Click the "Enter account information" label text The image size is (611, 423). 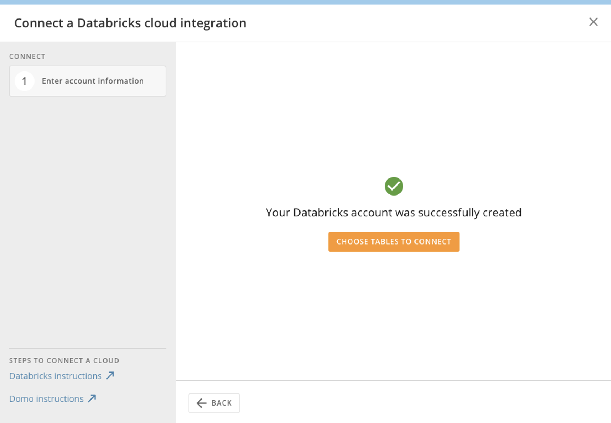93,81
